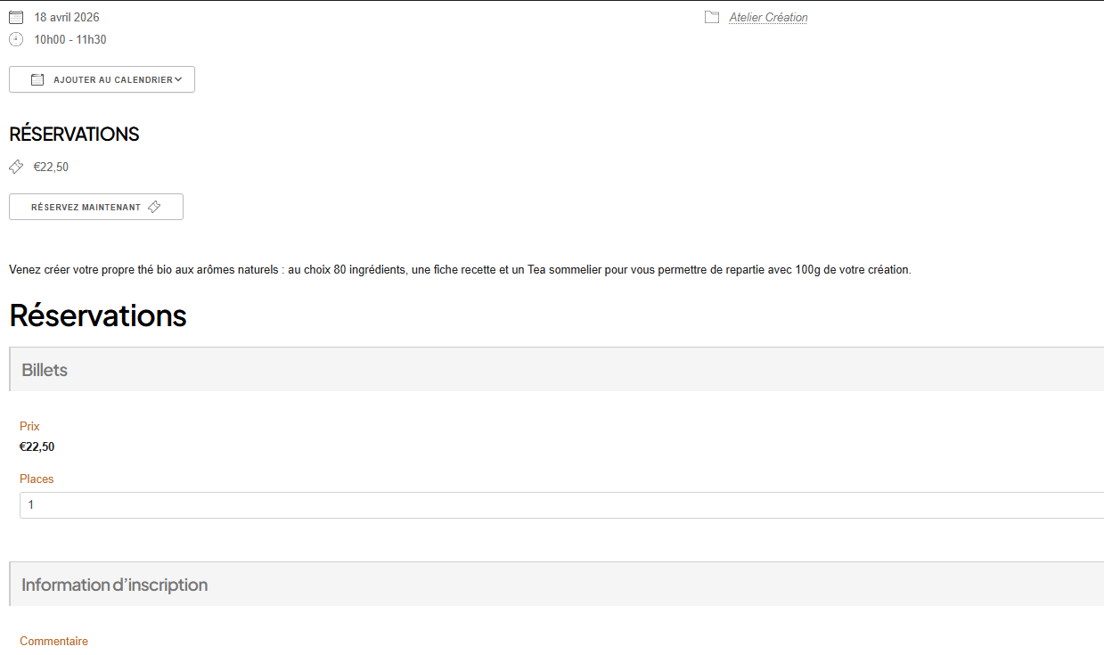The width and height of the screenshot is (1104, 655).
Task: Click the folder icon next to Atelier Création
Action: (711, 17)
